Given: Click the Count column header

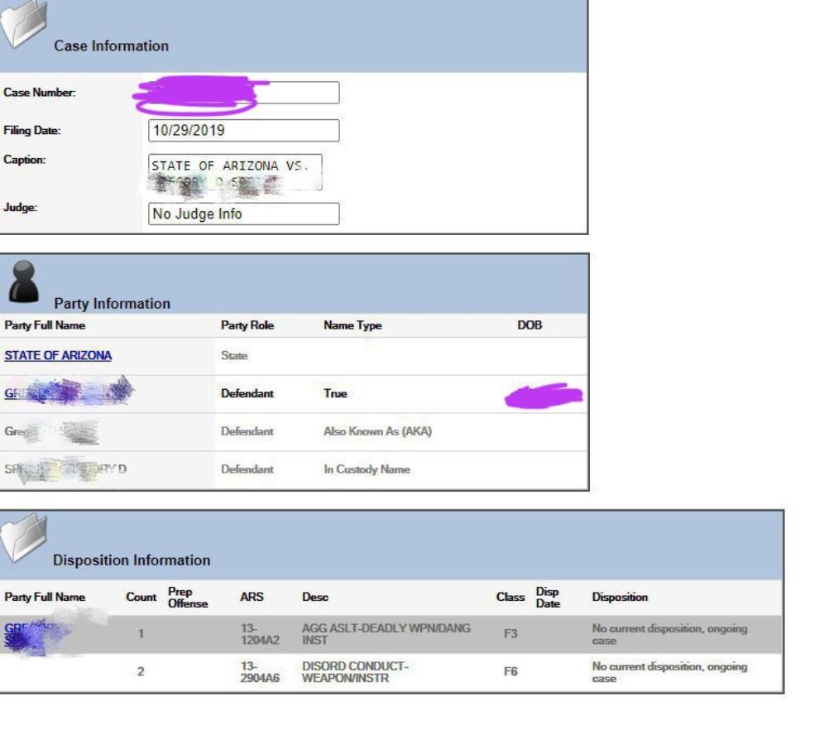Looking at the screenshot, I should 141,598.
